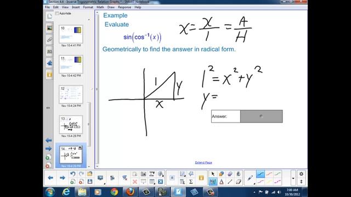
Task: Open Firefox from taskbar
Action: pos(130,192)
